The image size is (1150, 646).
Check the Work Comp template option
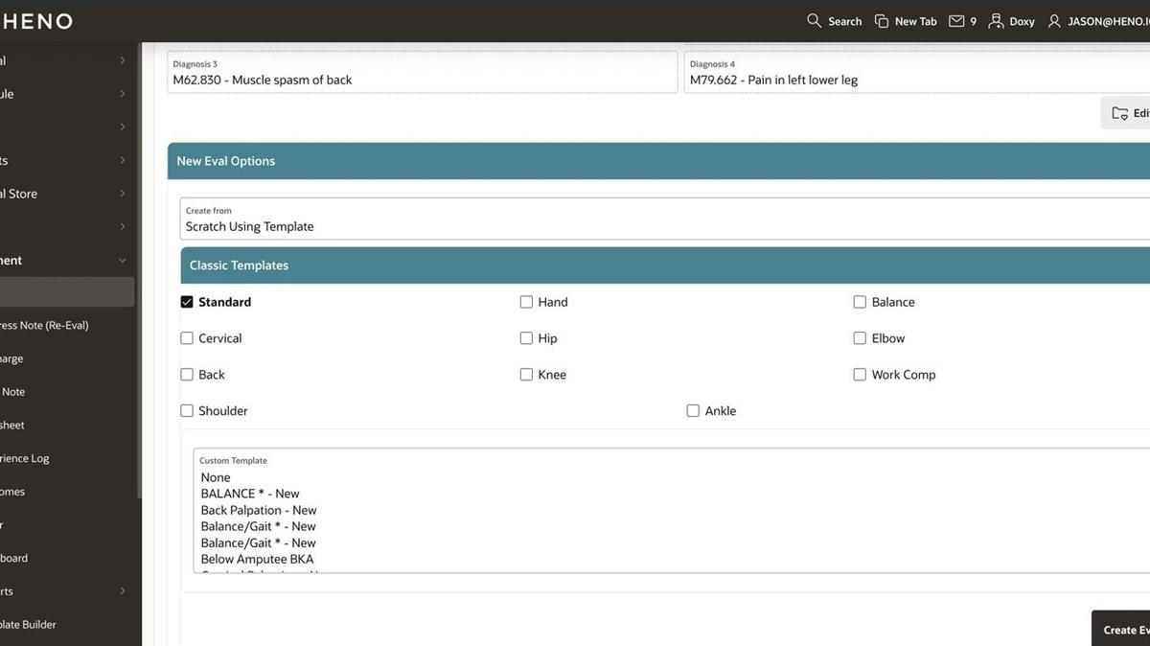click(860, 374)
